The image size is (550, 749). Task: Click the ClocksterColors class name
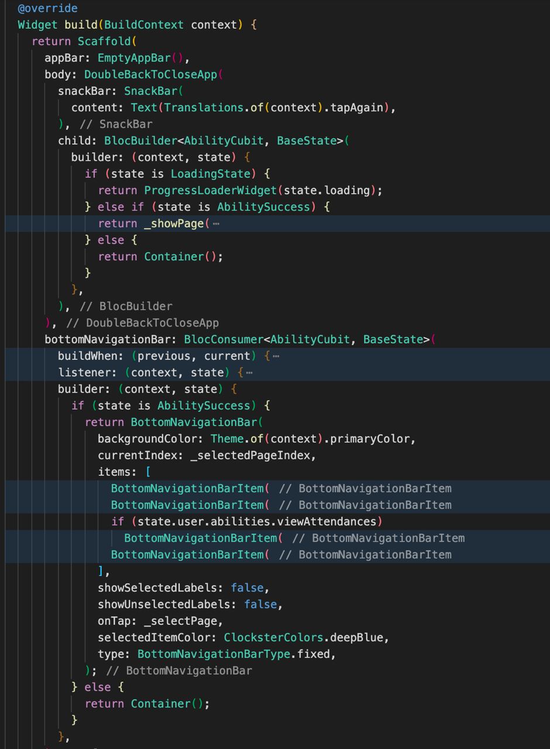[x=273, y=637]
